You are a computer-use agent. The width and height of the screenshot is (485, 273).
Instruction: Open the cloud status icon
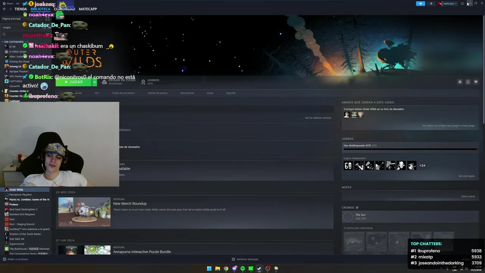[104, 82]
